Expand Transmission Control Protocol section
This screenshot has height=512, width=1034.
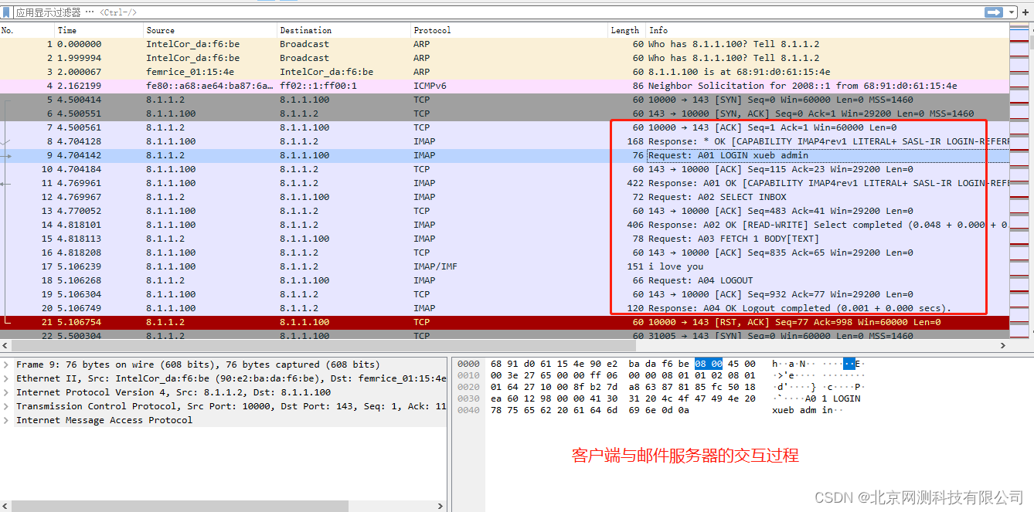coord(6,406)
